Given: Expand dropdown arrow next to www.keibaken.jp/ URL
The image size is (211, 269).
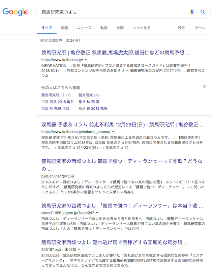Looking at the screenshot, I should 86,60.
